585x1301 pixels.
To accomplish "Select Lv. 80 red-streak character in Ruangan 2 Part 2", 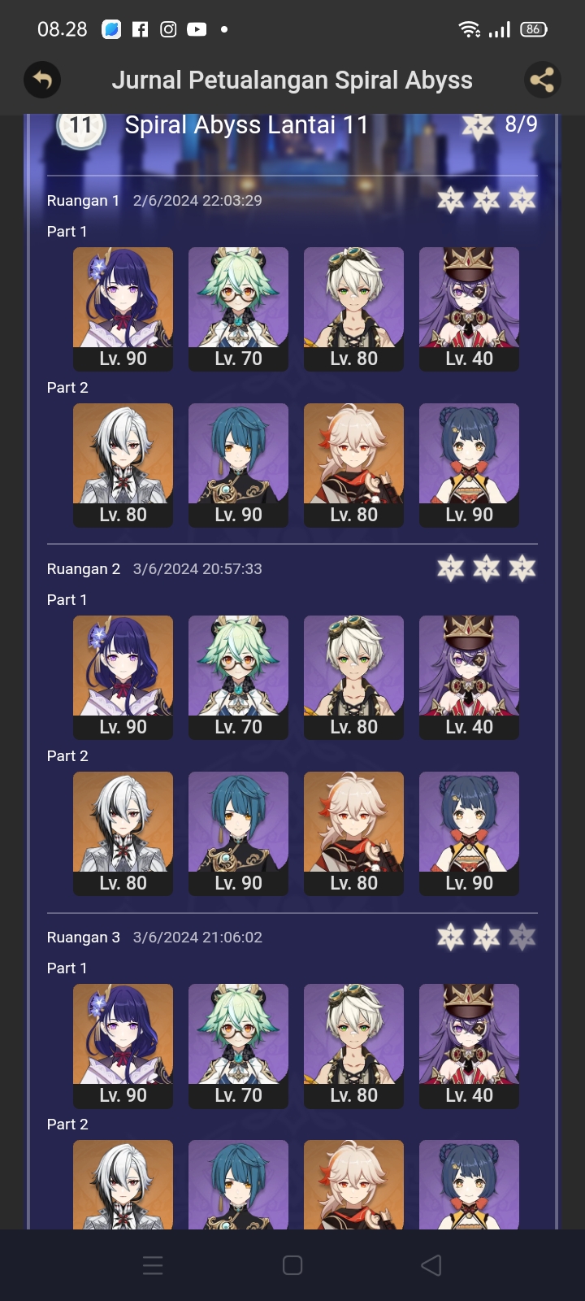I will click(354, 833).
